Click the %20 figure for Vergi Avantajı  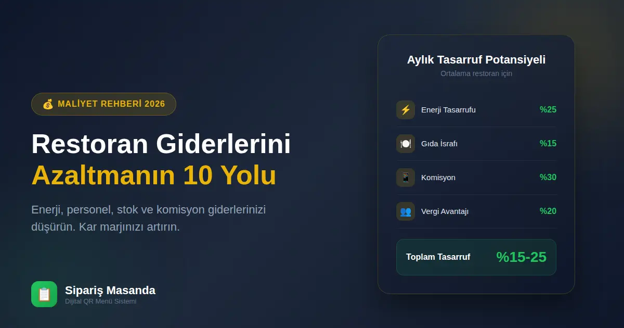click(x=547, y=211)
